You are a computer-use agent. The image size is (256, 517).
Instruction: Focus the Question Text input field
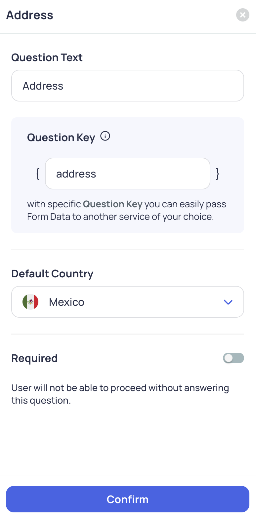point(128,86)
